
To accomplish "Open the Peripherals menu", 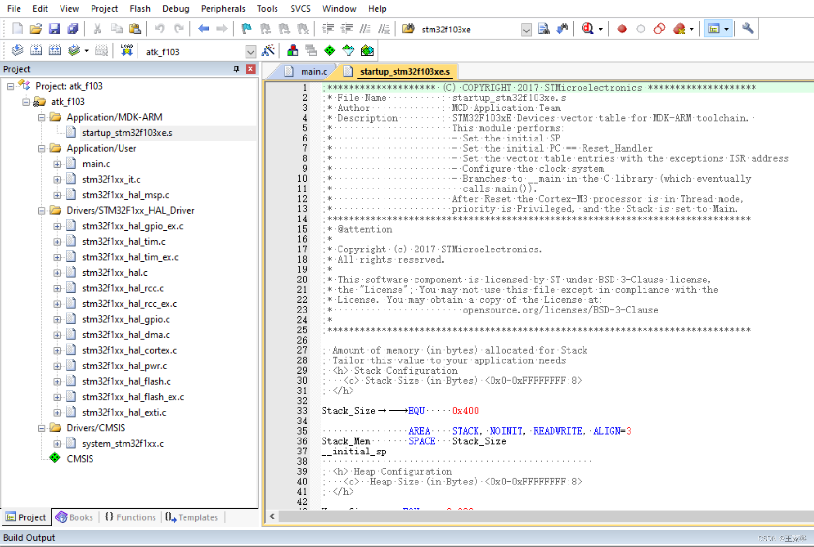I will (x=223, y=8).
